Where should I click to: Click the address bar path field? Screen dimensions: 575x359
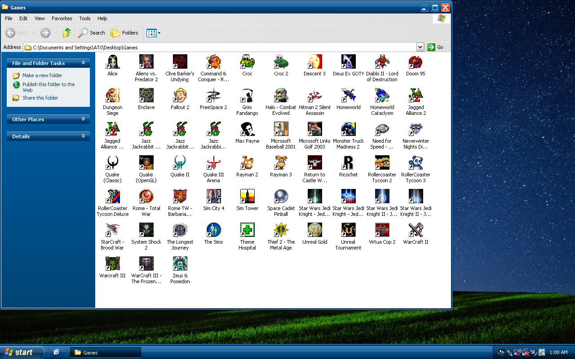(220, 47)
